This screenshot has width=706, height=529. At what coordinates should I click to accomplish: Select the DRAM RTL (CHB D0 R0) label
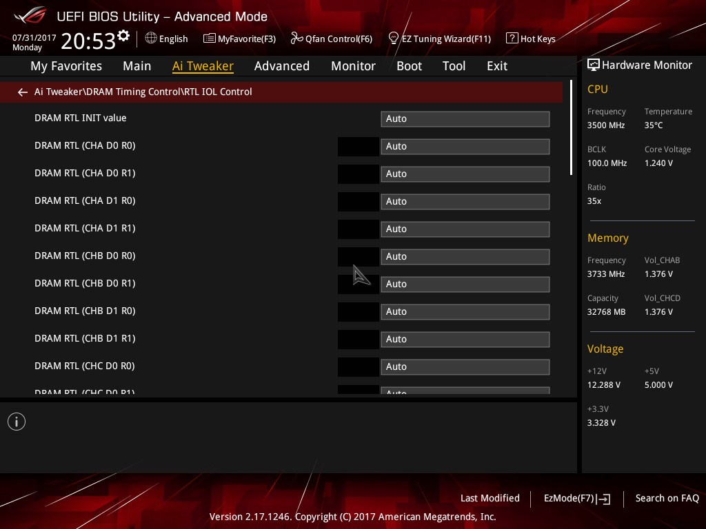coord(85,256)
